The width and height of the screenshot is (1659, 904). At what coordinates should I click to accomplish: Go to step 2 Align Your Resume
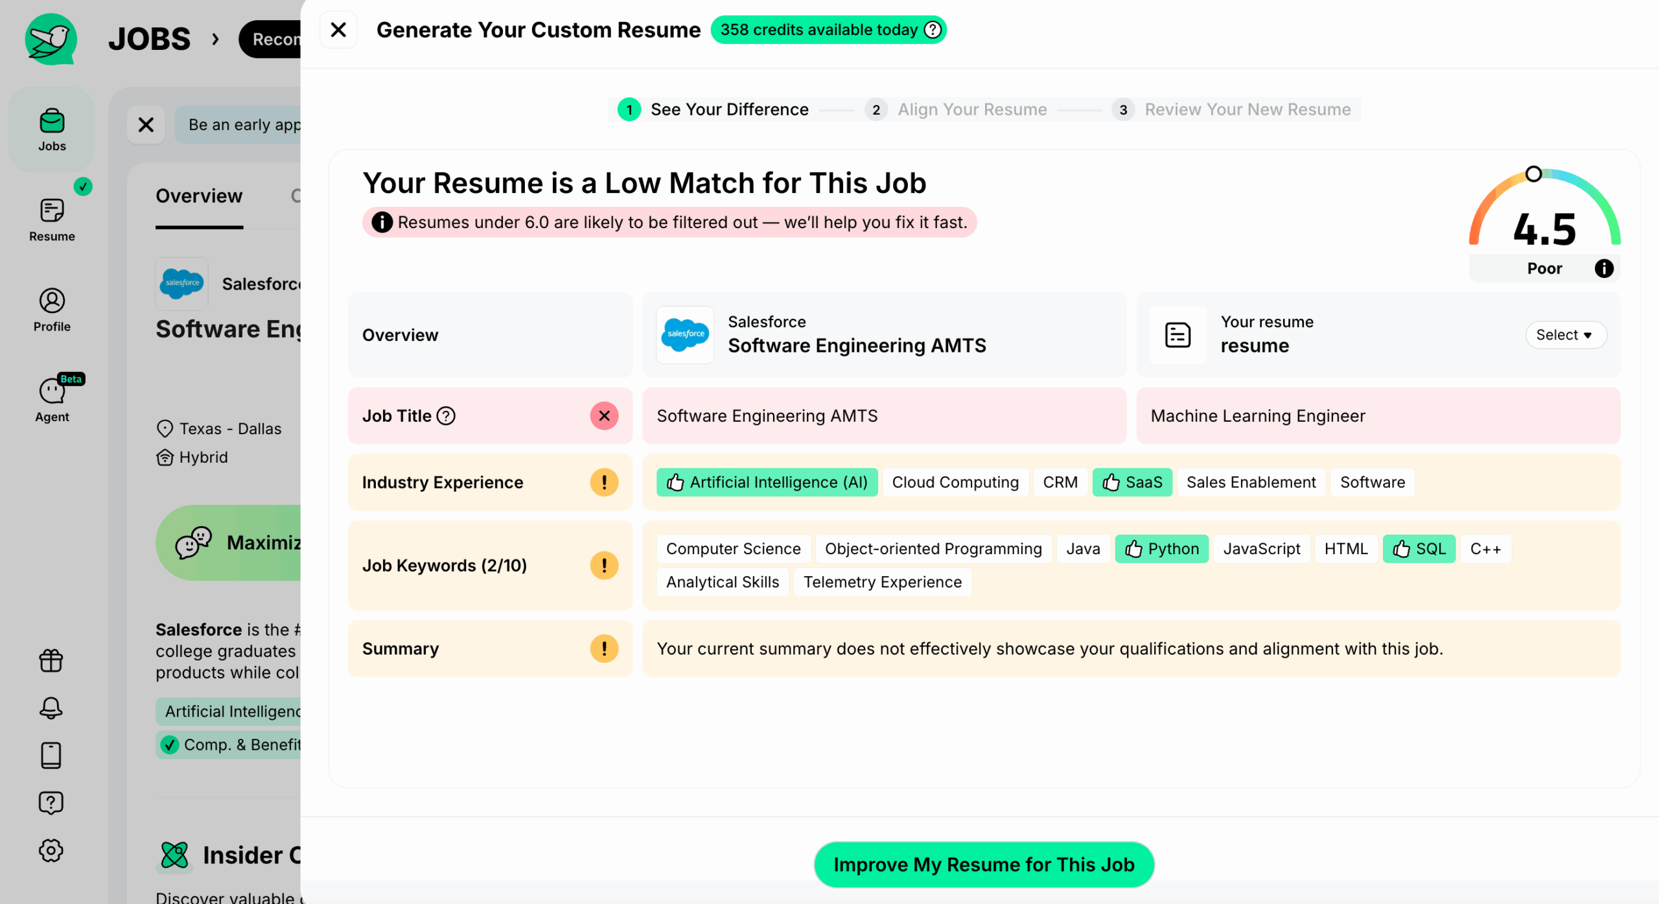(x=957, y=110)
